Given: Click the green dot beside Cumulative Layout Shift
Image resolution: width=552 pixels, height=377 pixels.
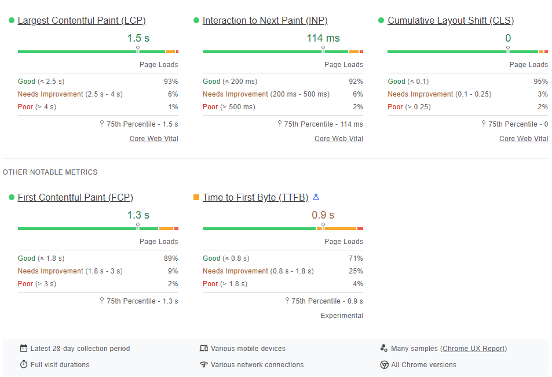Looking at the screenshot, I should click(380, 20).
